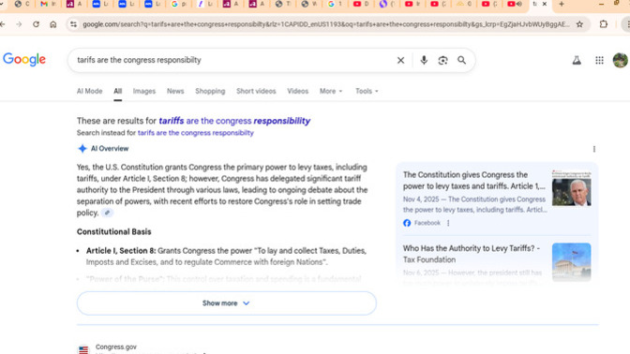Clear the search box with the X icon

tap(400, 60)
